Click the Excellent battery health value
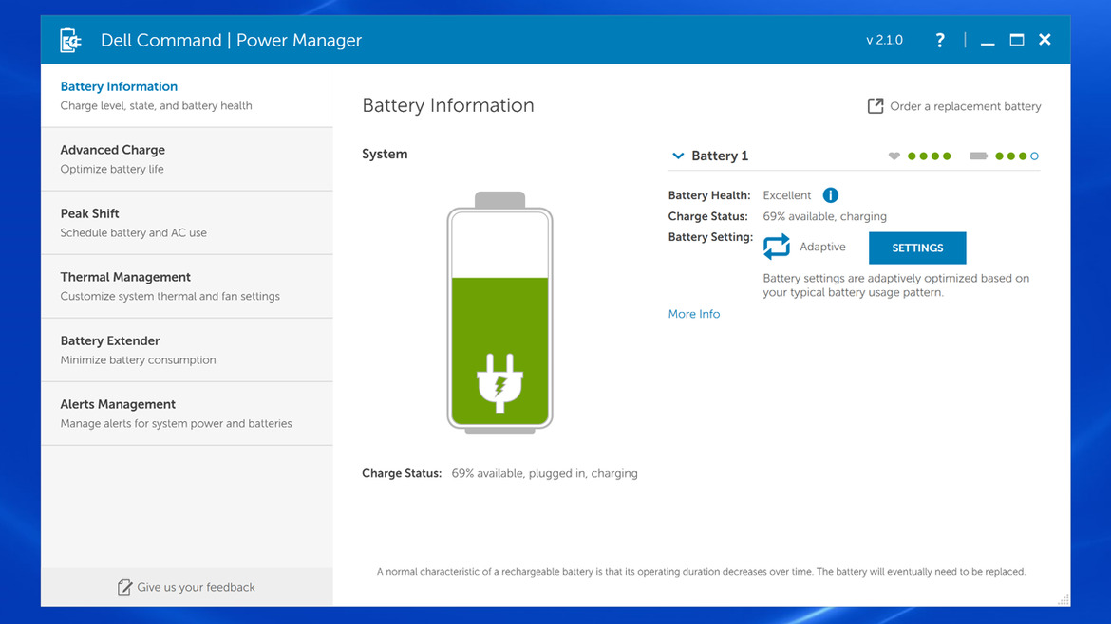This screenshot has width=1111, height=624. (x=786, y=195)
